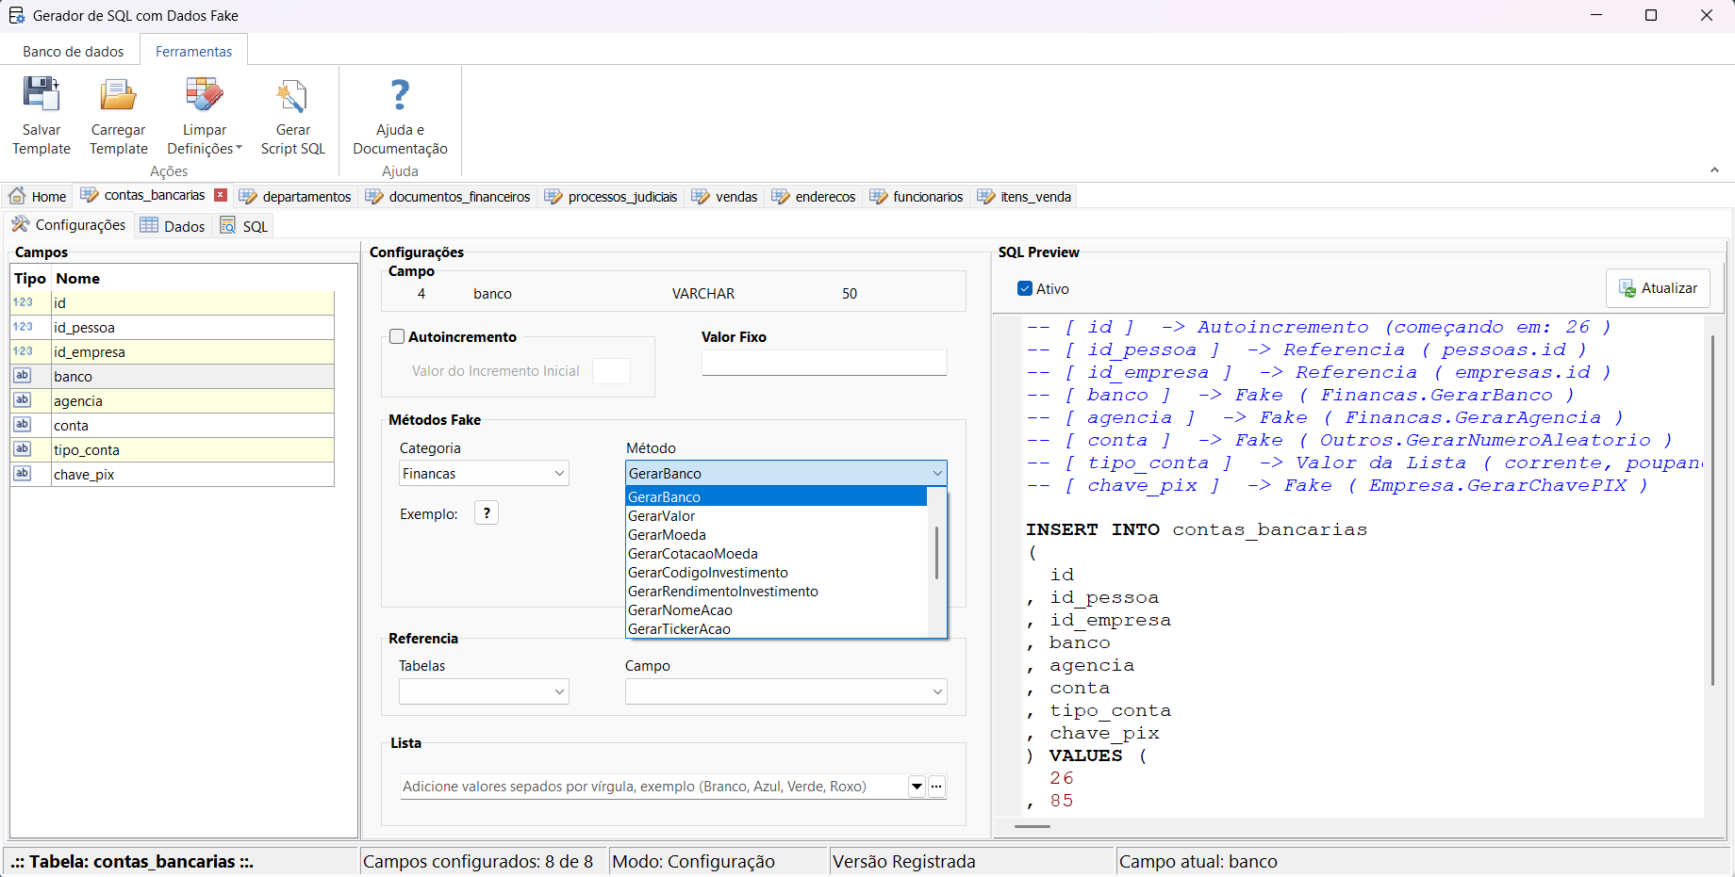Viewport: 1735px width, 877px height.
Task: Select GerarMoeda from the method list
Action: [668, 535]
